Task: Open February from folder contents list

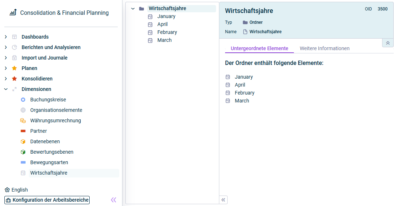Action: click(x=245, y=93)
